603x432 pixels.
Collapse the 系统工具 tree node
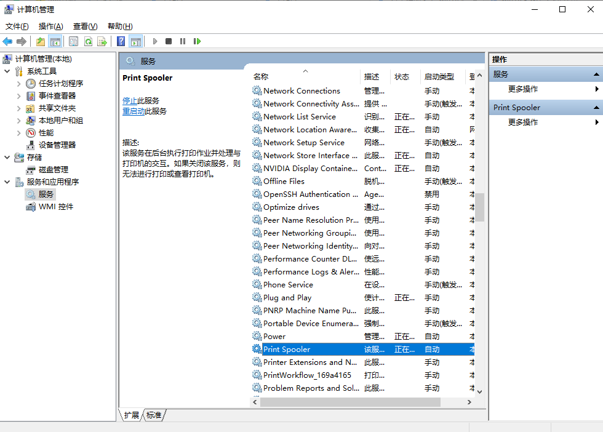7,71
